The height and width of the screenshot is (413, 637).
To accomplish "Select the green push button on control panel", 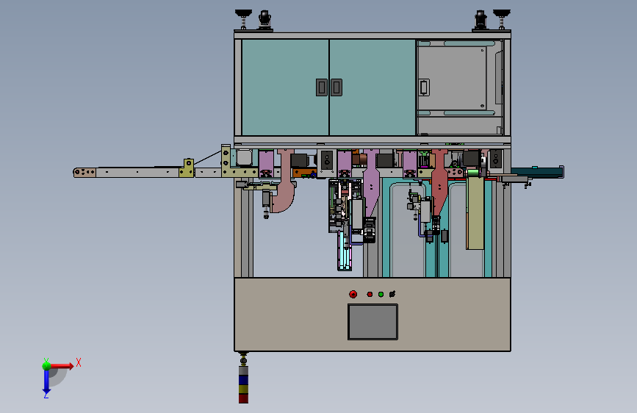I will (x=381, y=294).
